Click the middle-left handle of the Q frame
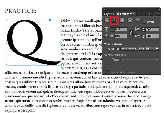Viewport: 164px width, 113px height. 7,42
